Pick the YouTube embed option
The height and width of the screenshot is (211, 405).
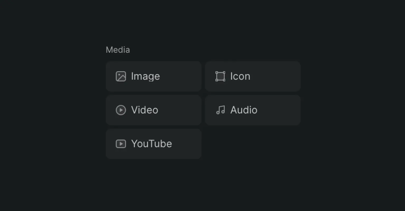tap(154, 144)
